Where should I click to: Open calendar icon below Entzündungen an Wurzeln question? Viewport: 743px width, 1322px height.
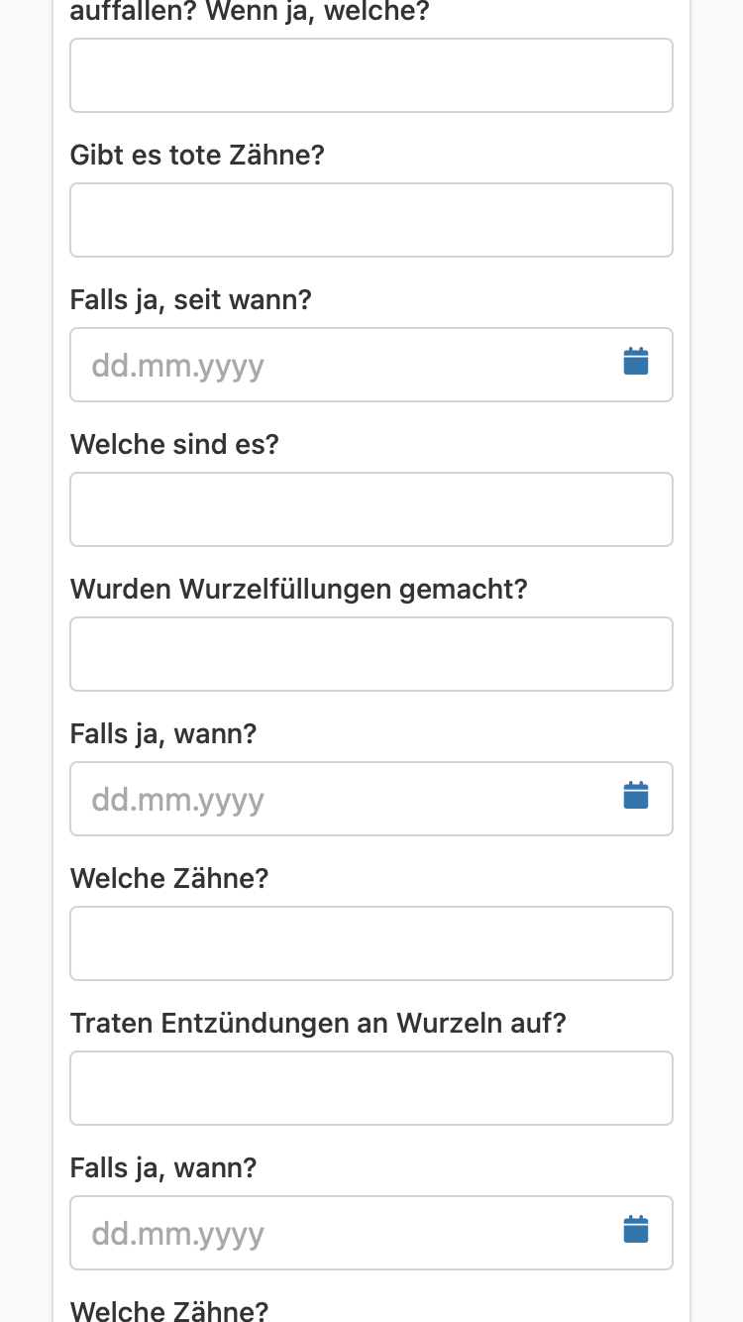tap(636, 1230)
